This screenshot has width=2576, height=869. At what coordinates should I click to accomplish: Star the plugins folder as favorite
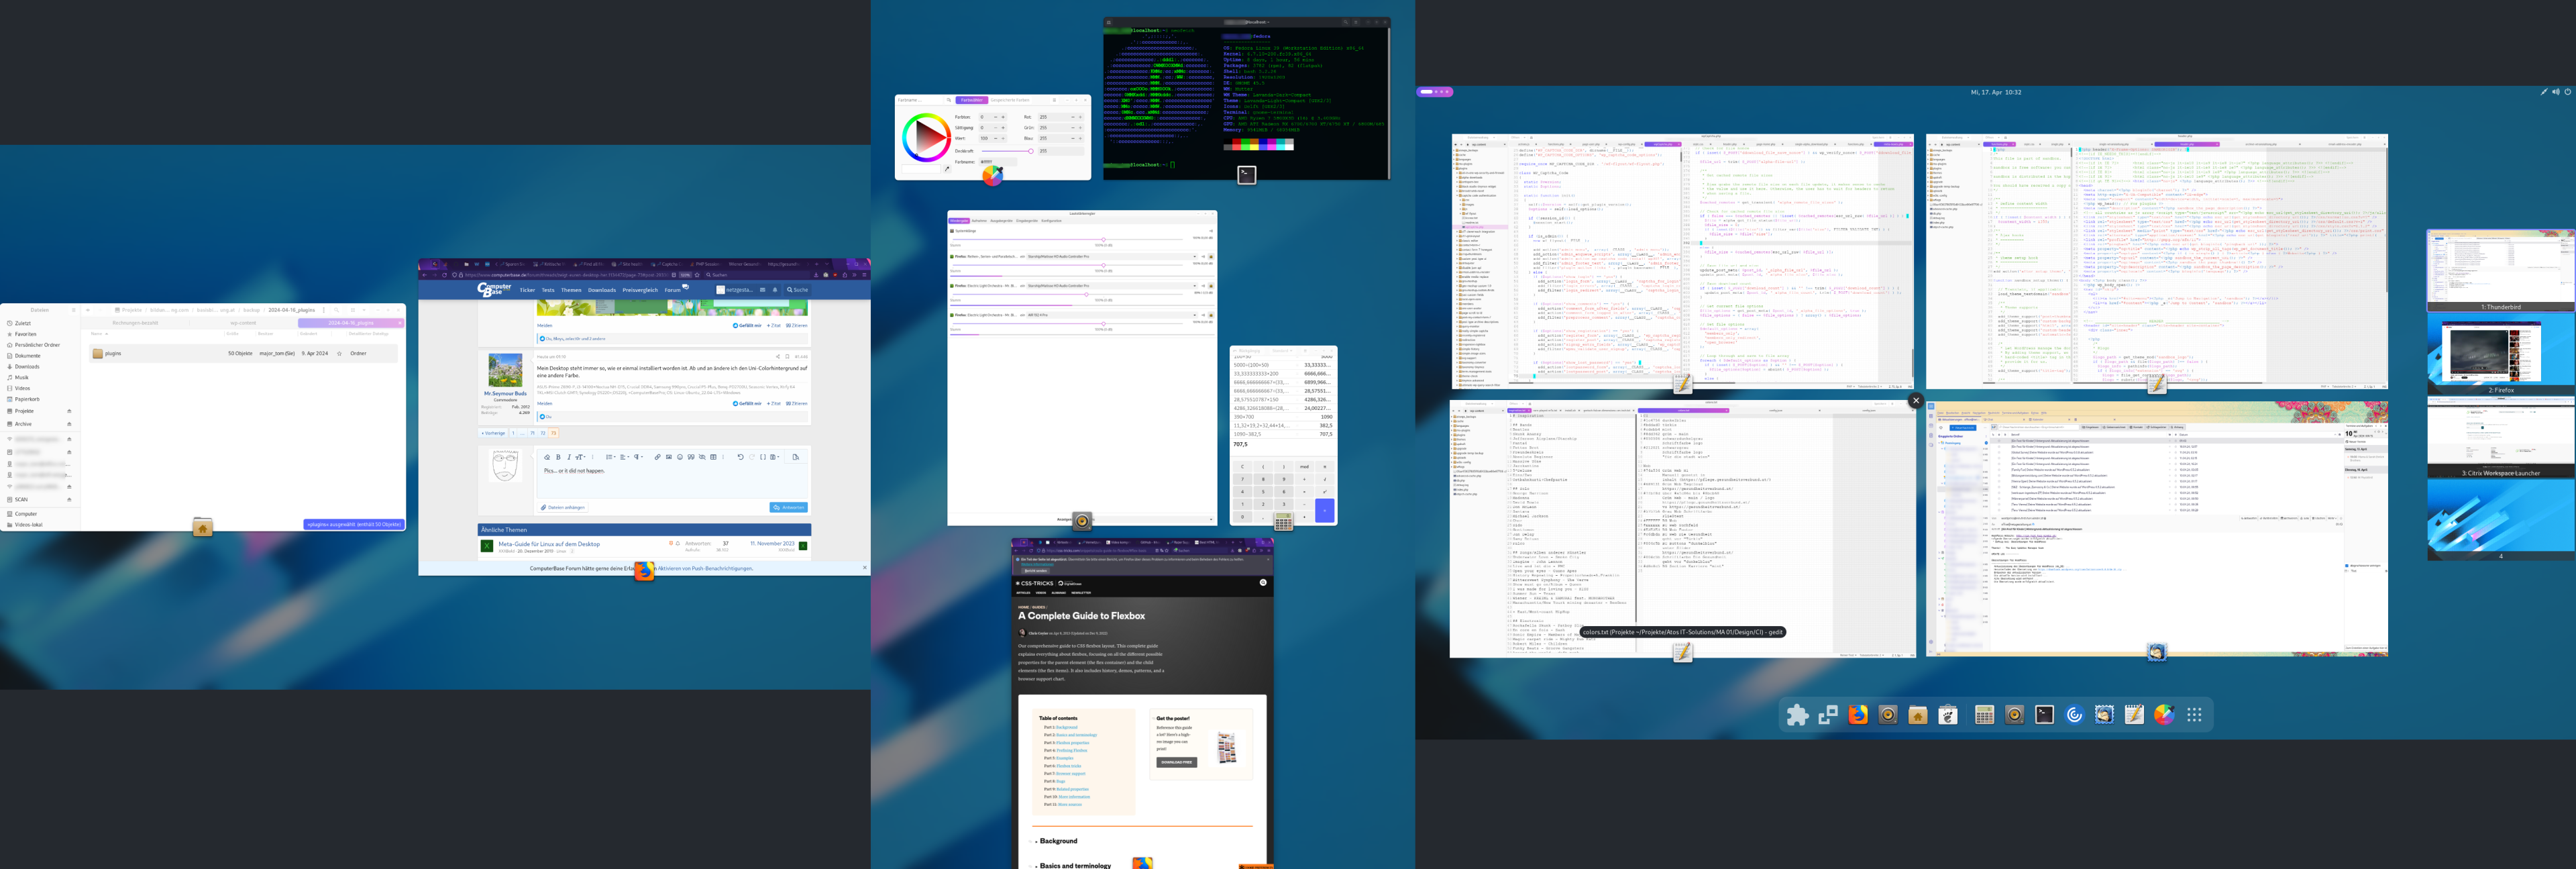tap(339, 353)
